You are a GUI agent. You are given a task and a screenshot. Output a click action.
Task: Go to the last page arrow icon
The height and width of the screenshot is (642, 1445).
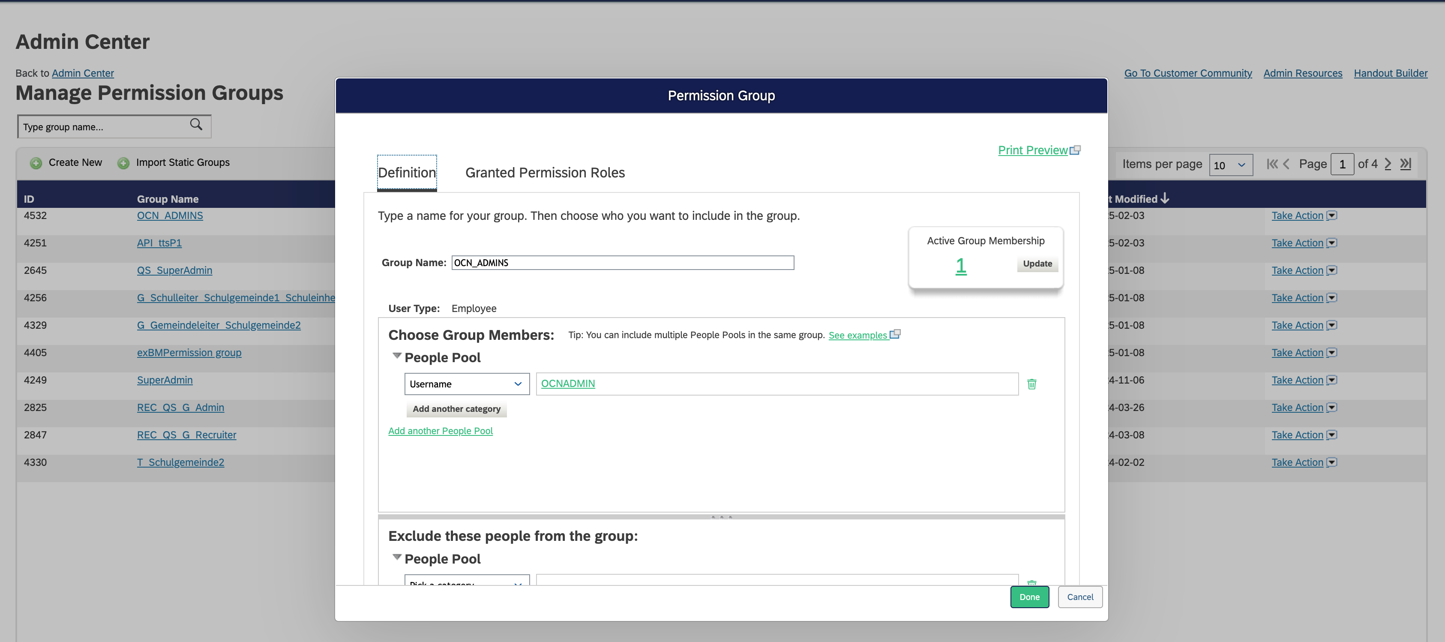[1405, 164]
